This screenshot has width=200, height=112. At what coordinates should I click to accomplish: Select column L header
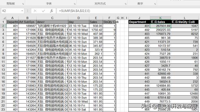tap(185, 18)
